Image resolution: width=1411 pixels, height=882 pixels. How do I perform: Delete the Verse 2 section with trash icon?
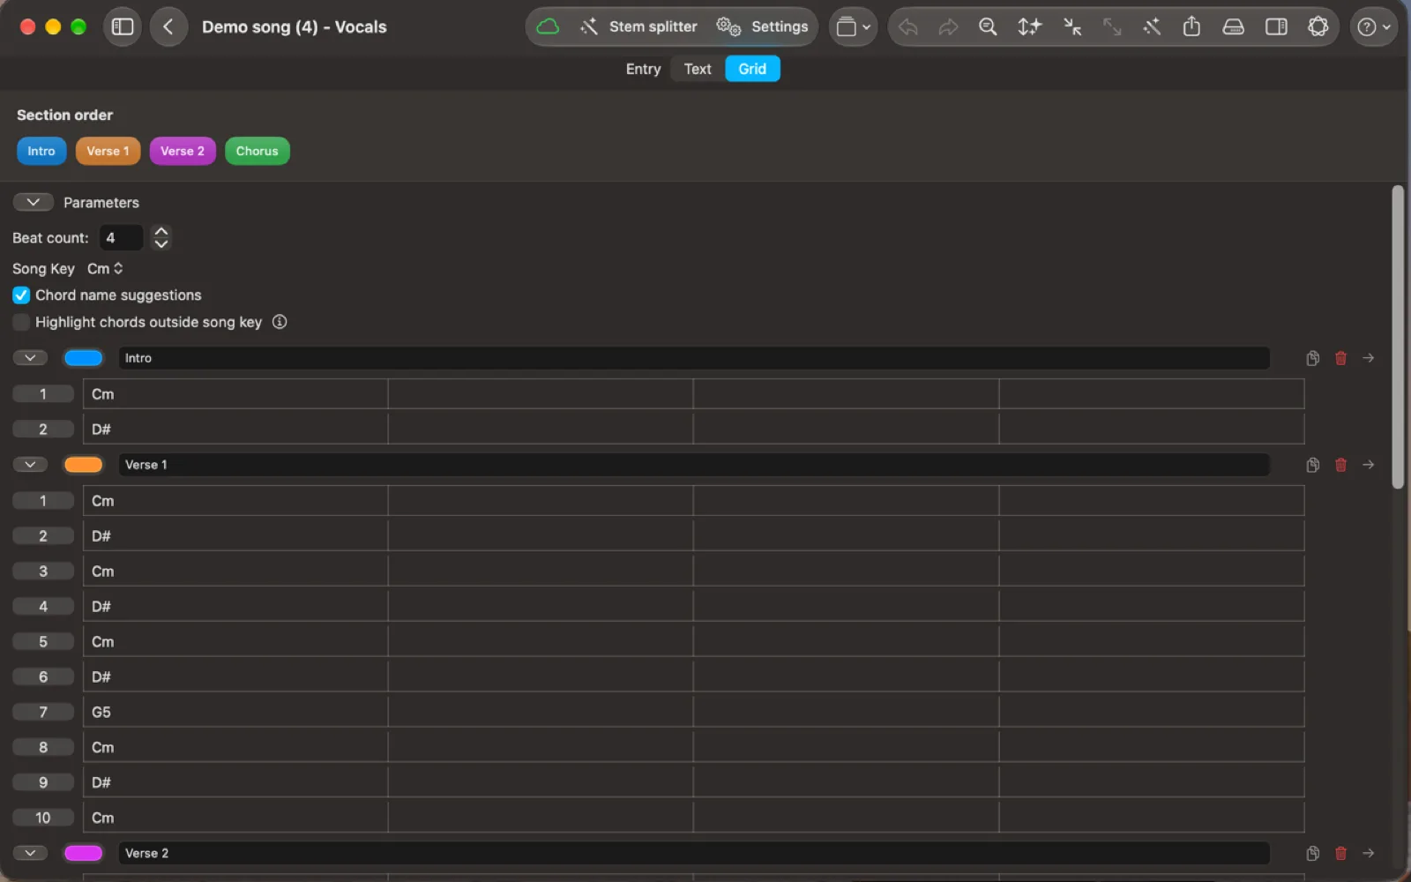(x=1340, y=853)
